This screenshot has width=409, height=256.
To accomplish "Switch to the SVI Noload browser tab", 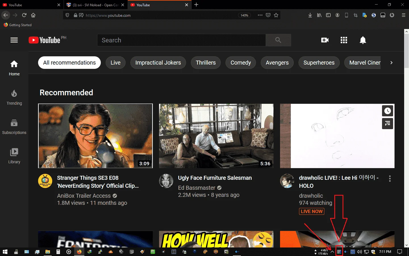I will [95, 5].
